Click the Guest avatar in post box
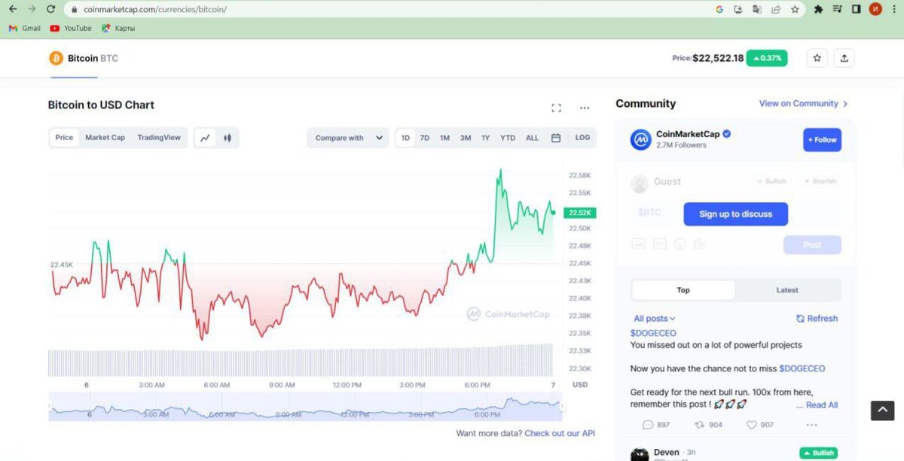Viewport: 904px width, 461px height. [x=640, y=183]
